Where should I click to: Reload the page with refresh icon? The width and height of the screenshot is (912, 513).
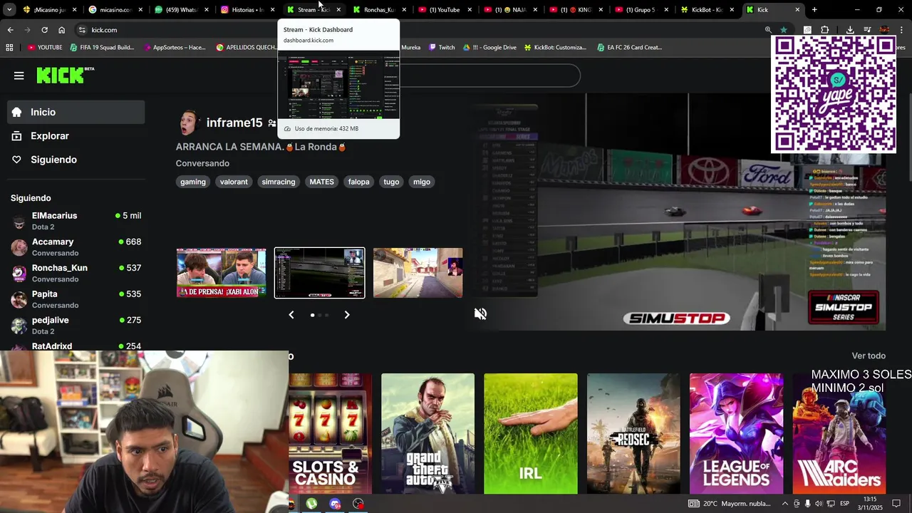tap(44, 30)
